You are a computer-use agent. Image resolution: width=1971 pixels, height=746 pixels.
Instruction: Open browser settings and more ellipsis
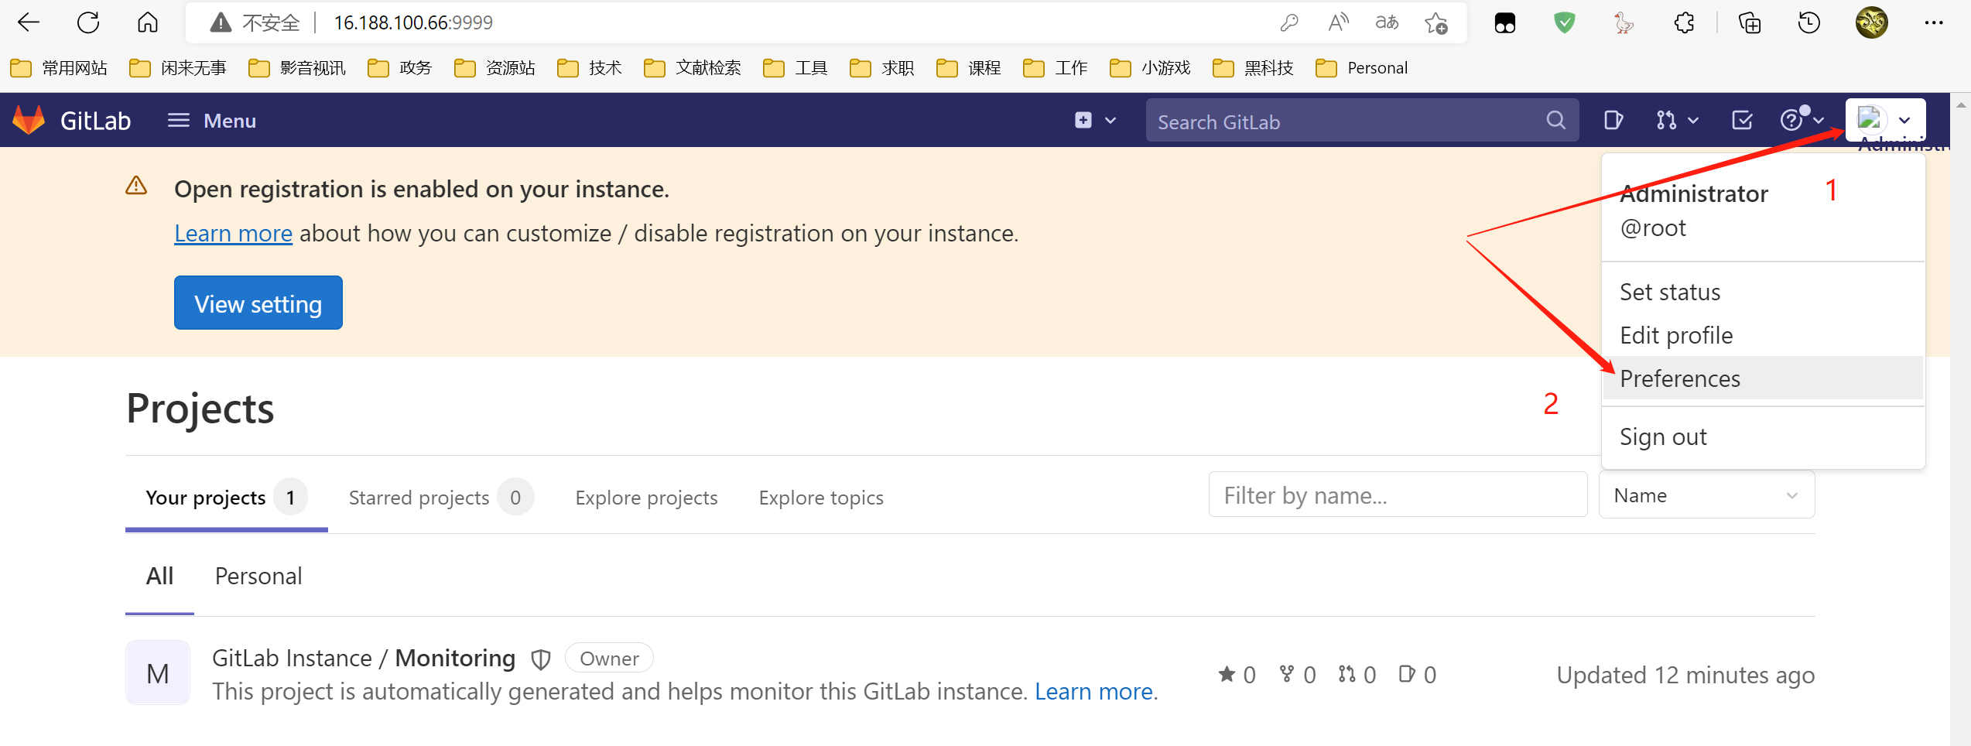click(x=1933, y=22)
